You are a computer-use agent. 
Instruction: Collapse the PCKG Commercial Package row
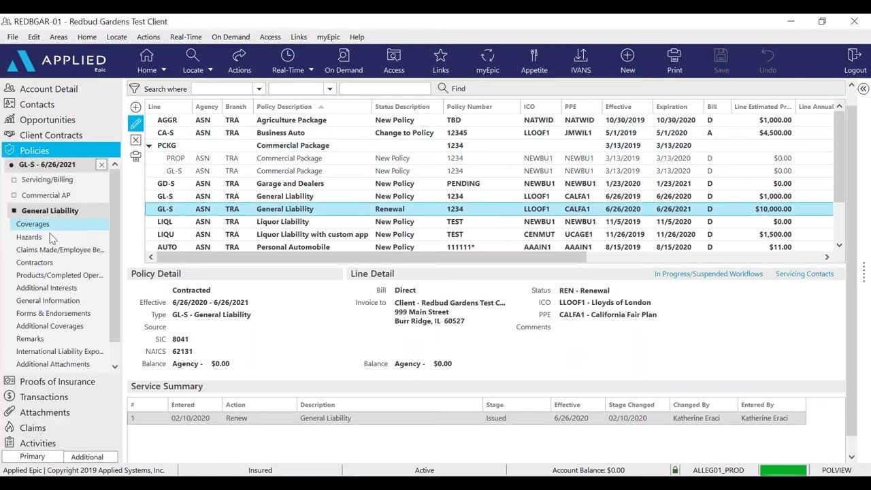pos(149,146)
